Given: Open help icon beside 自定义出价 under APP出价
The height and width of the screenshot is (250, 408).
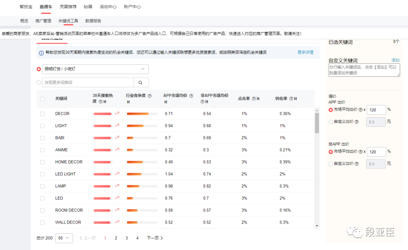Looking at the screenshot, I should click(x=356, y=122).
